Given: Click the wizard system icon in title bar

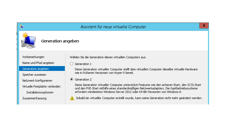Looking at the screenshot, I should [22, 27].
